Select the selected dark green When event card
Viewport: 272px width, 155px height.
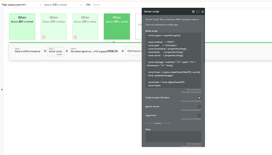tap(117, 26)
